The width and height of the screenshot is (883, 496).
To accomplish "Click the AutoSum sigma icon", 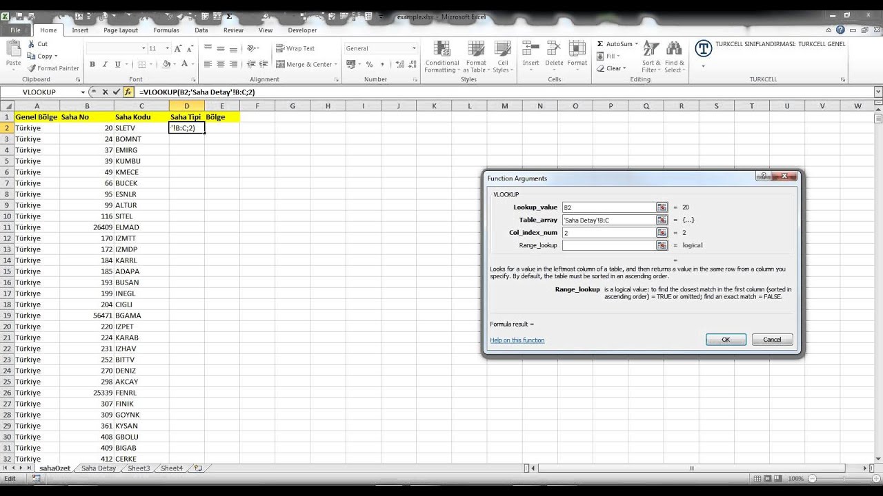I will (599, 44).
